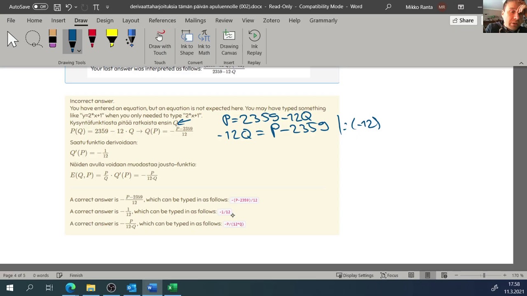527x296 pixels.
Task: Open Outlook from taskbar
Action: tap(131, 288)
